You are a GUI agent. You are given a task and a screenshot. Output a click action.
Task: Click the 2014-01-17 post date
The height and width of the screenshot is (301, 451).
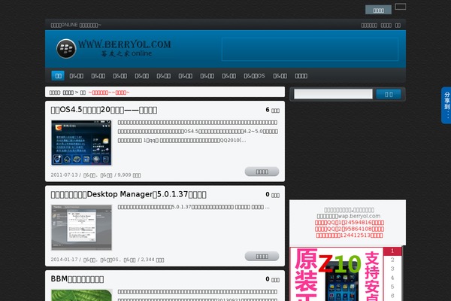[x=64, y=260]
